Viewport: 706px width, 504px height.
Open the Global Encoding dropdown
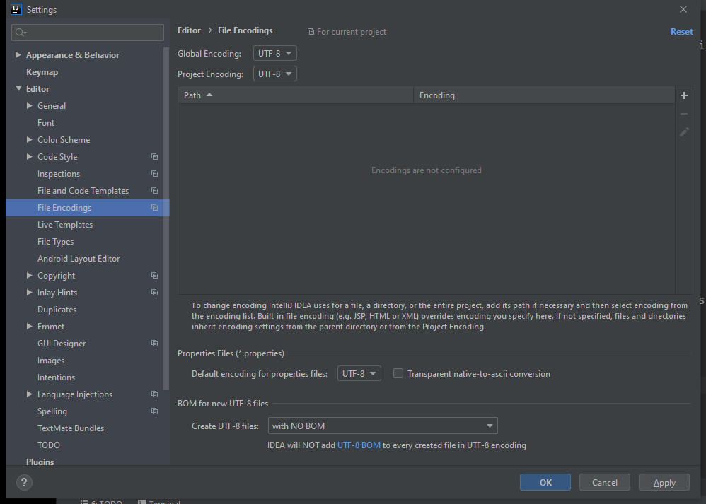point(275,53)
